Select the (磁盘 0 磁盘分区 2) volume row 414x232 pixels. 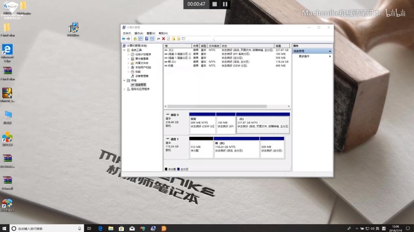[227, 54]
